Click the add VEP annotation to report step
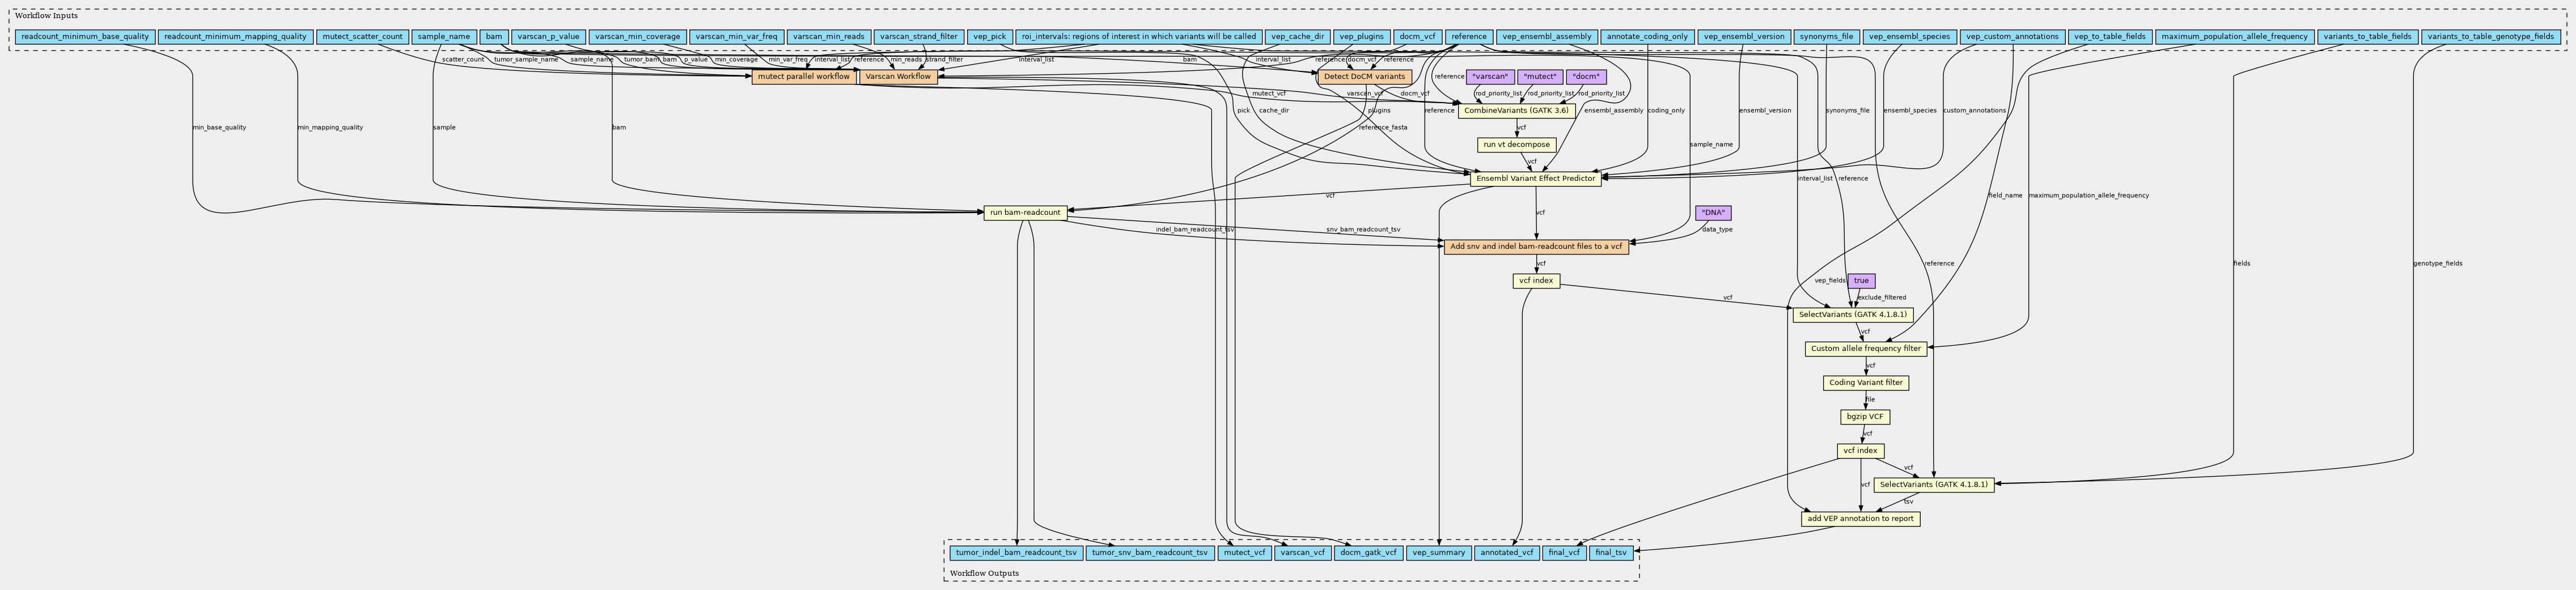 tap(1861, 519)
